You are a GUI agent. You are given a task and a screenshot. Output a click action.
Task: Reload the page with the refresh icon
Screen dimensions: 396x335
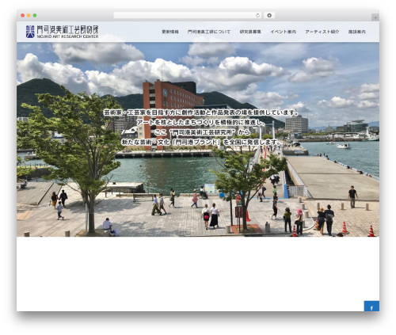[257, 15]
